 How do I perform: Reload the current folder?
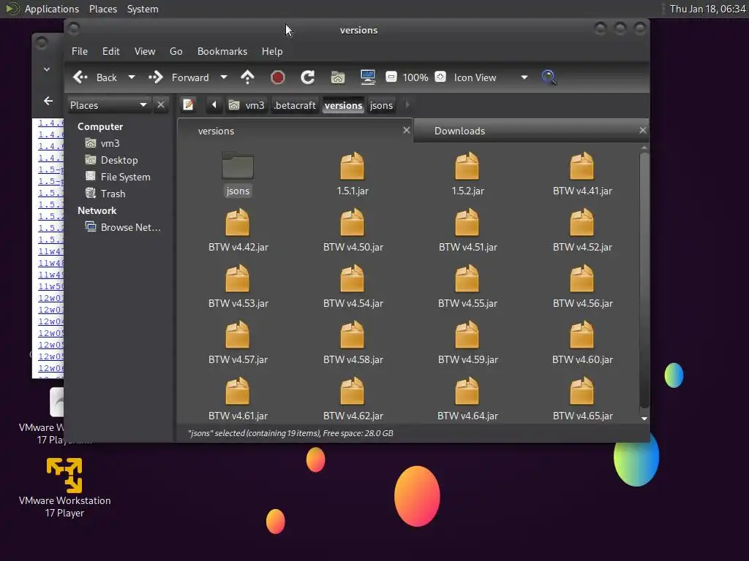click(x=308, y=77)
